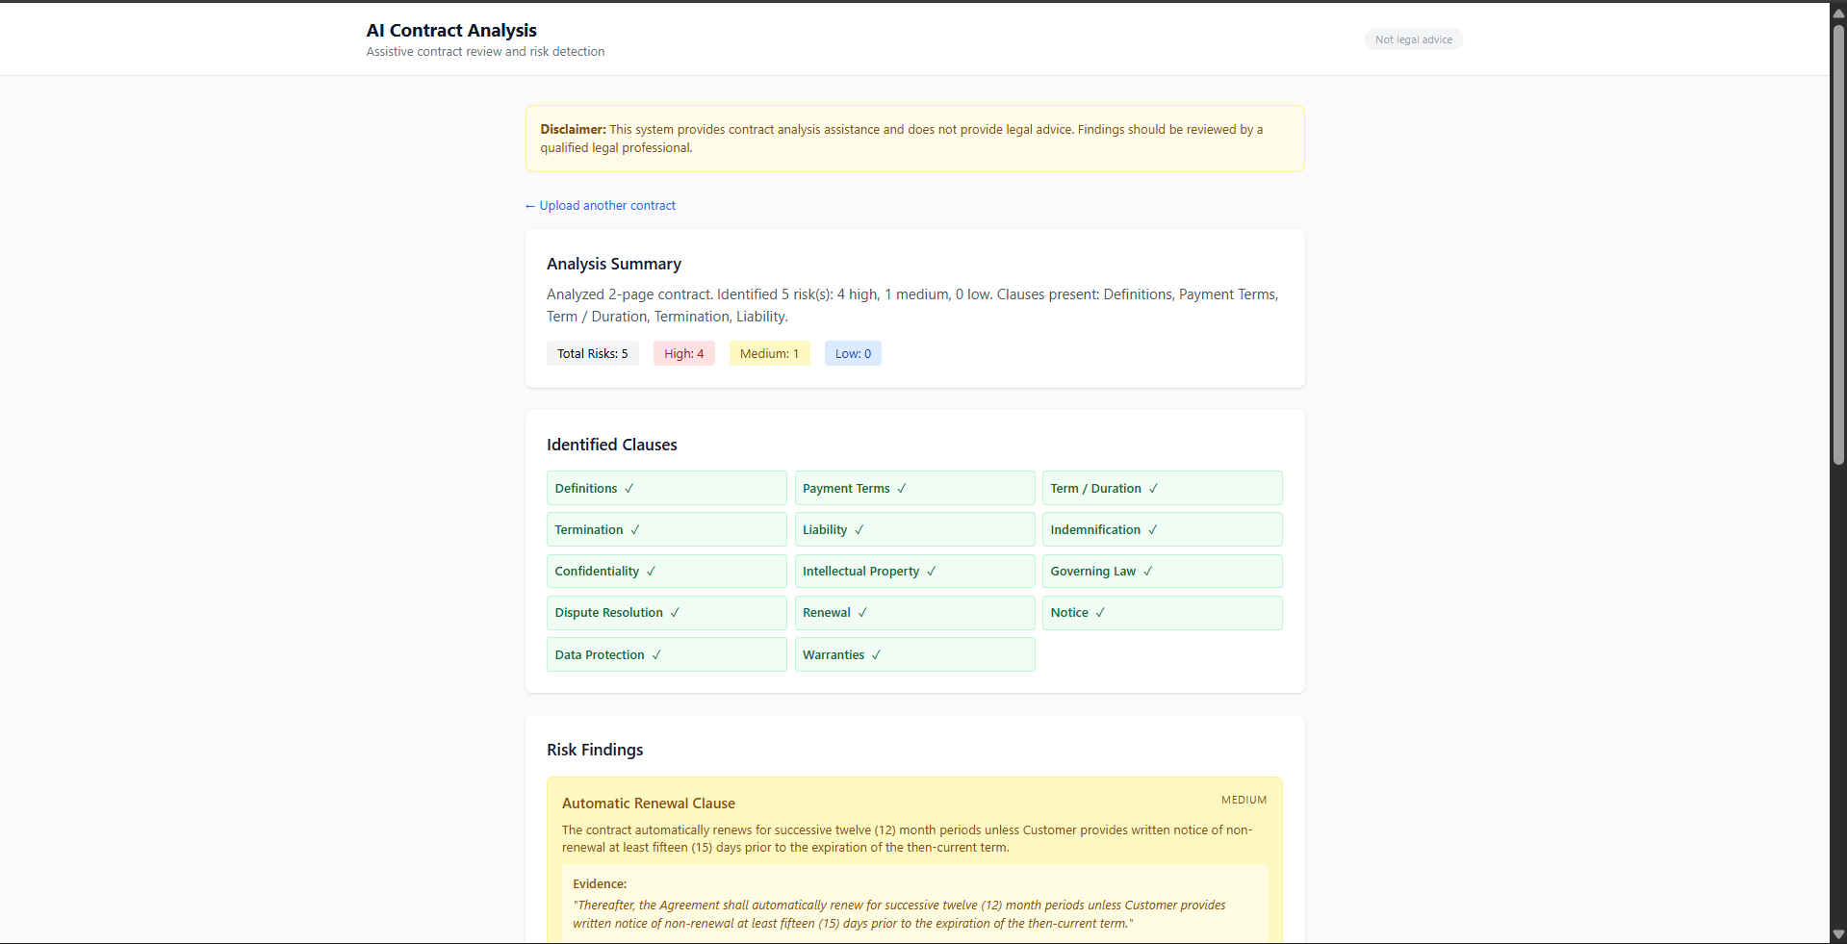Click the Identified Clauses heading
This screenshot has width=1847, height=944.
612,445
